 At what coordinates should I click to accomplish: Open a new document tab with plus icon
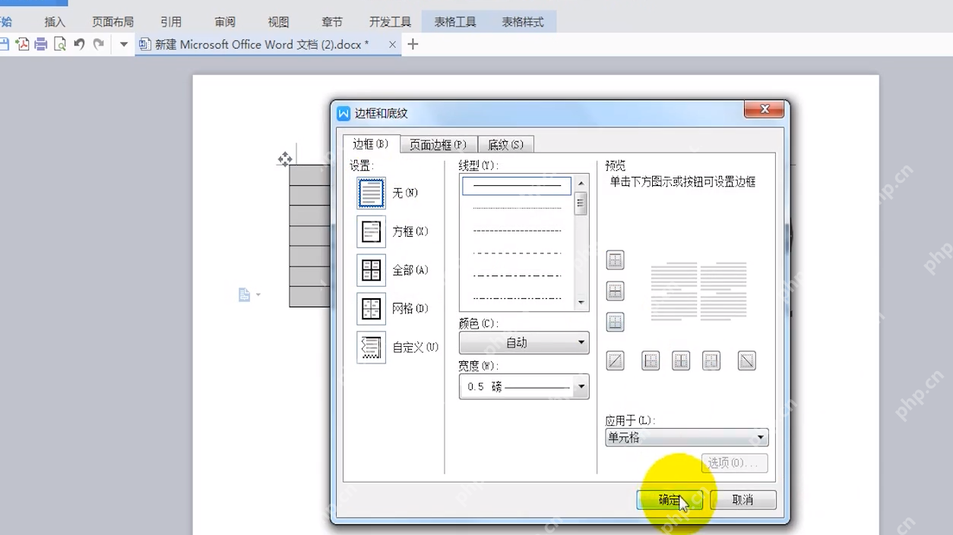coord(413,45)
